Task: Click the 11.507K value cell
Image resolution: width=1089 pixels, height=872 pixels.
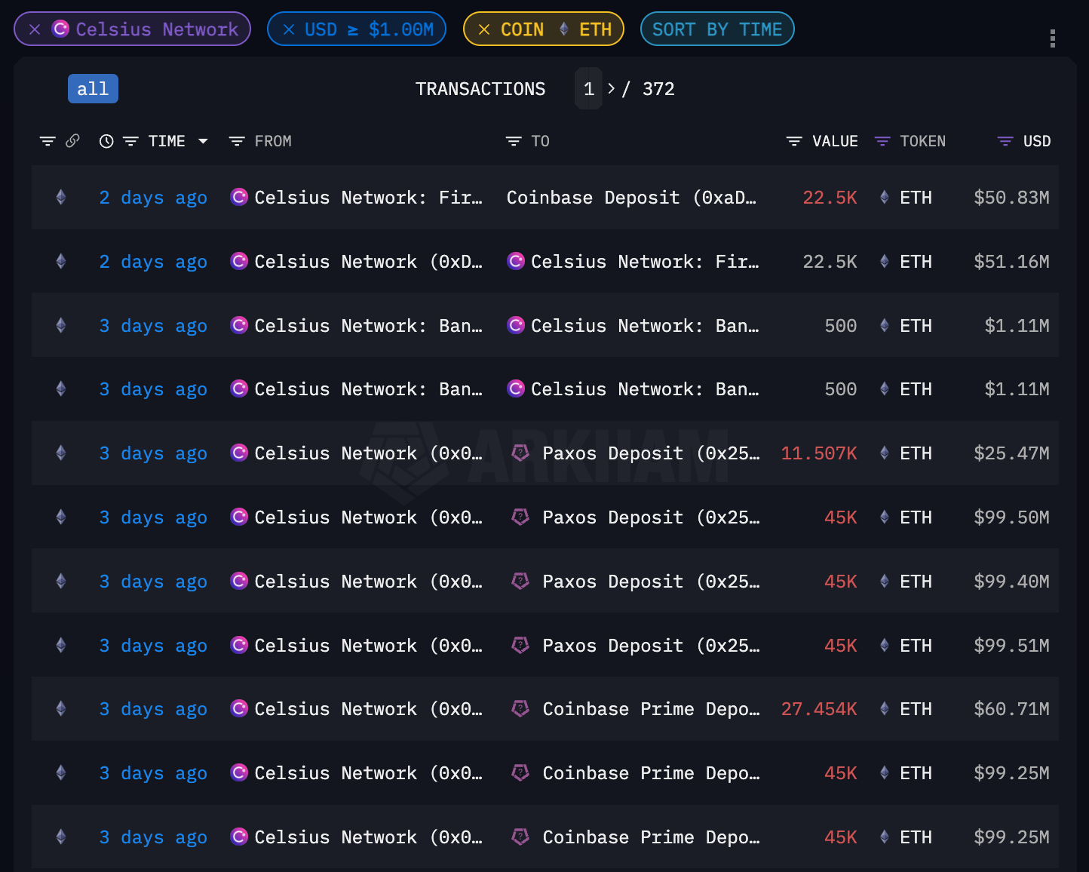Action: [819, 453]
